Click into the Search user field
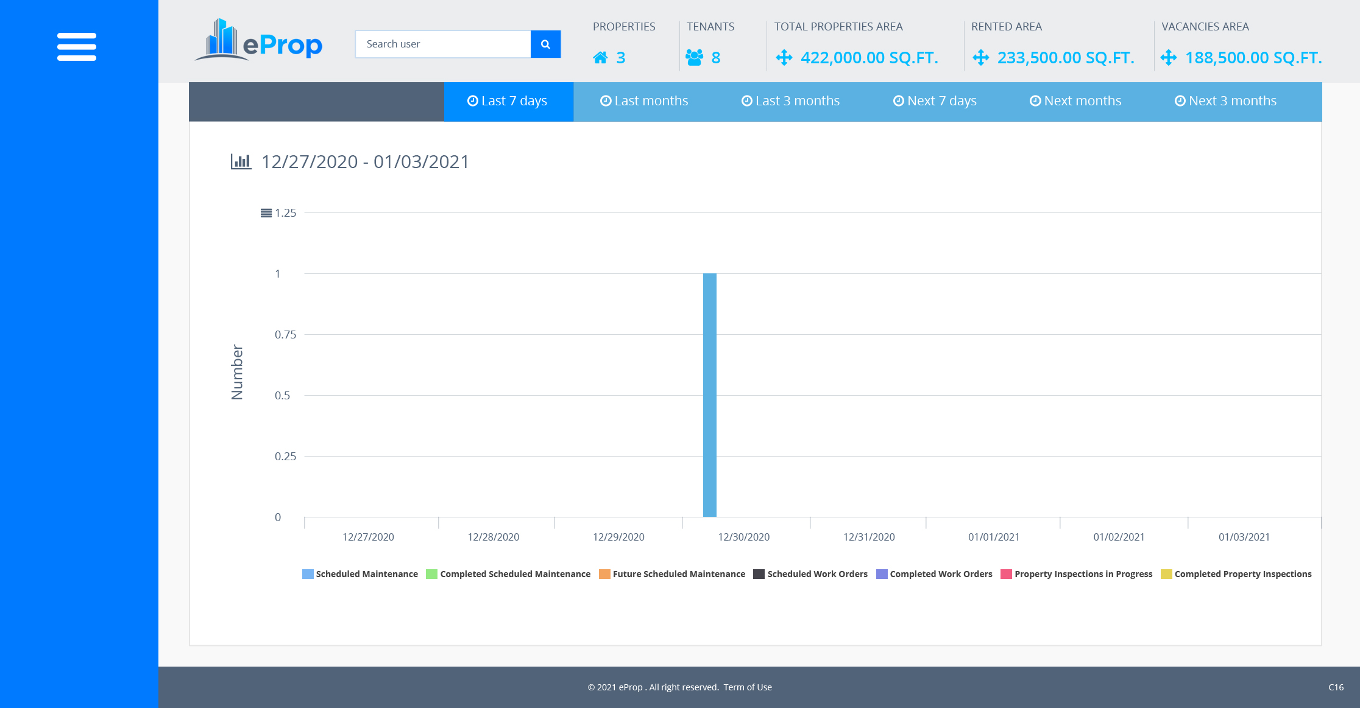 (x=443, y=44)
